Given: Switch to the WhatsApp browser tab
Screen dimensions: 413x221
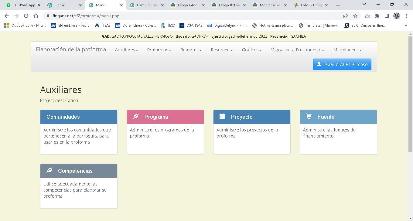Looking at the screenshot, I should click(x=24, y=5).
